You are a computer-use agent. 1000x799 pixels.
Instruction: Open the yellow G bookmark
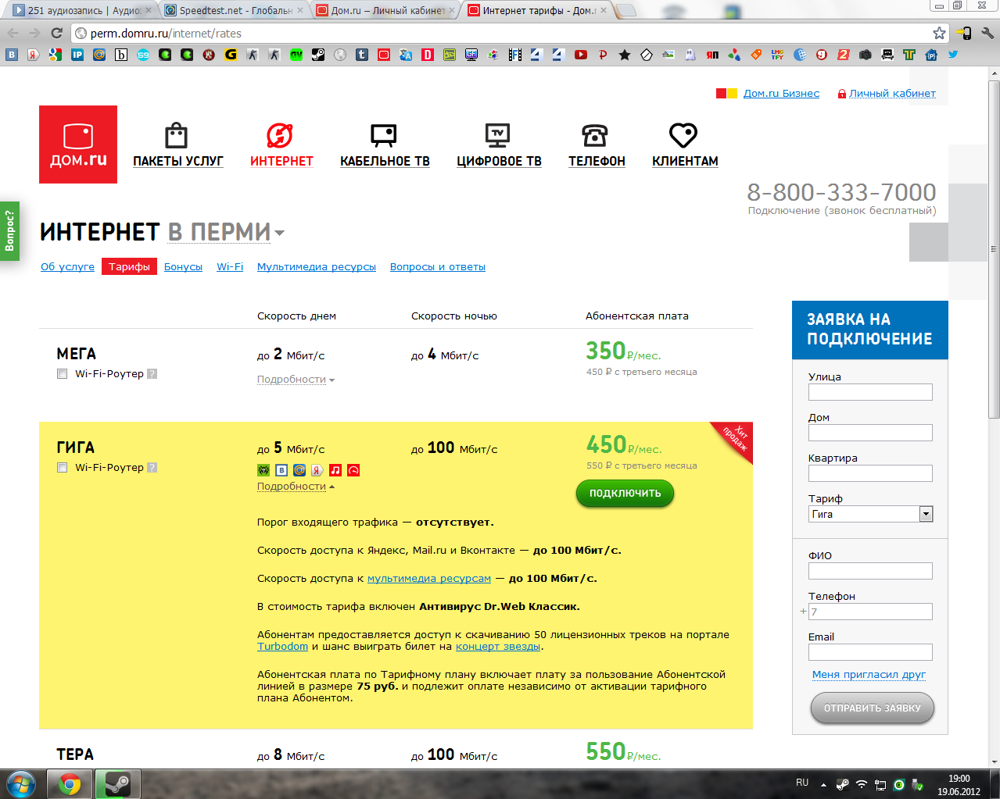[230, 55]
